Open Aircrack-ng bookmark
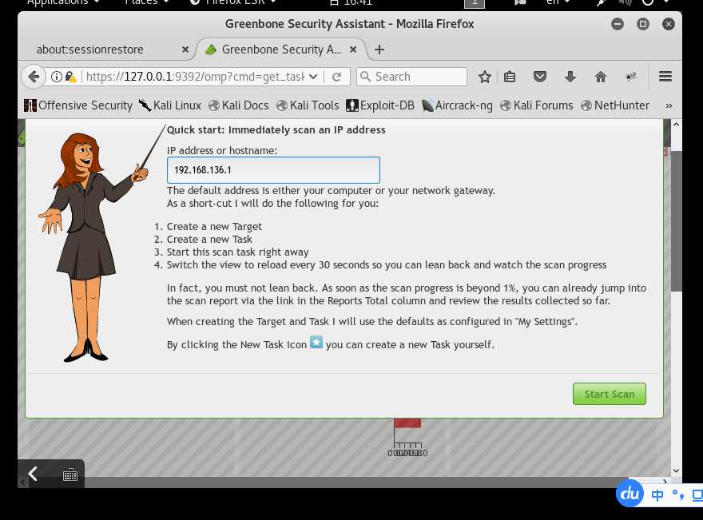Screen dimensions: 703x520 (457, 105)
